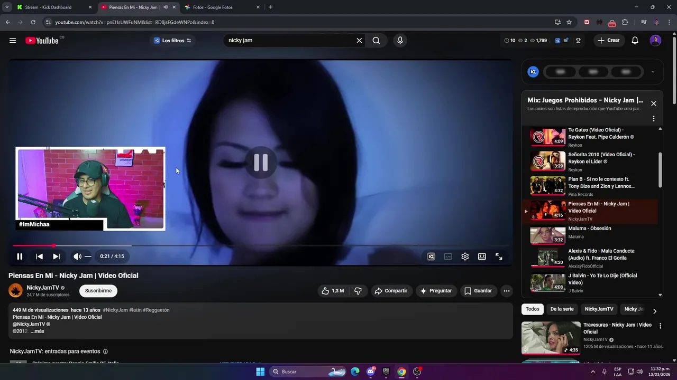Open Windows Start menu

point(260,372)
